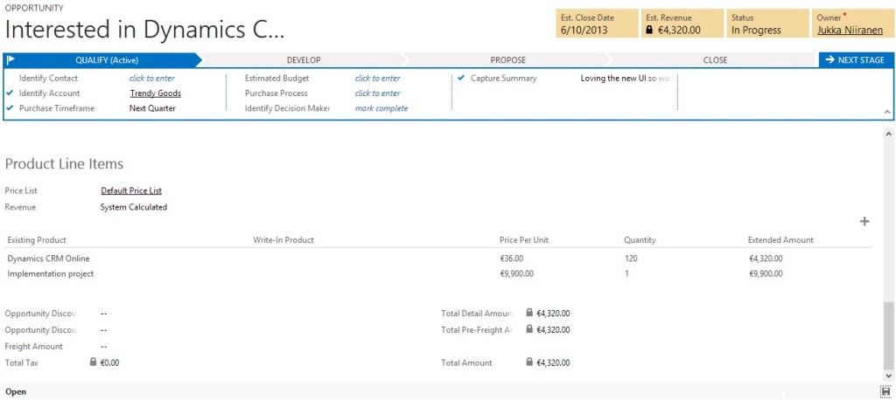Select the Dynamics CRM Online product row

[439, 259]
